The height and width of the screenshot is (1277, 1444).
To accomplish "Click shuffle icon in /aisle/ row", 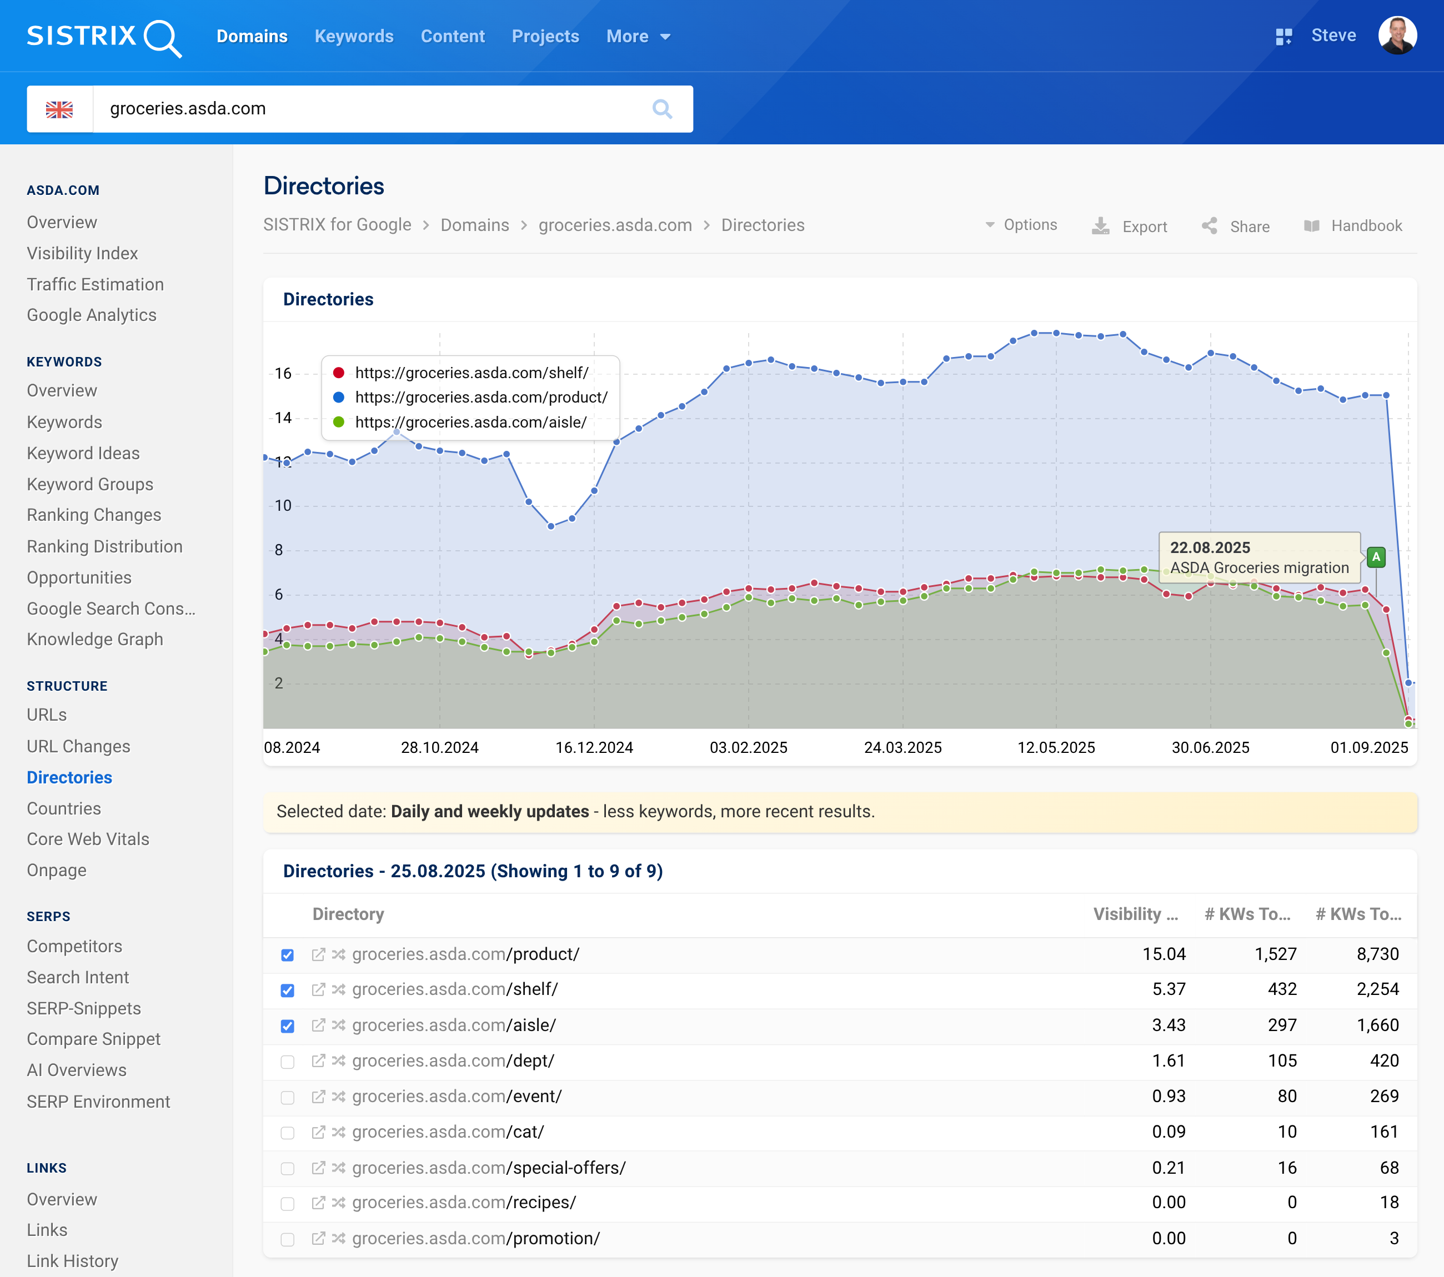I will coord(338,1025).
